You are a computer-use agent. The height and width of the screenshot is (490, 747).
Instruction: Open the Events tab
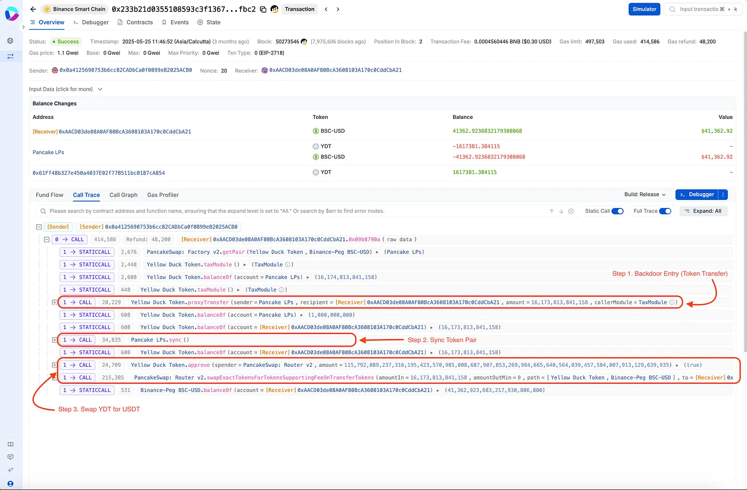click(x=179, y=22)
